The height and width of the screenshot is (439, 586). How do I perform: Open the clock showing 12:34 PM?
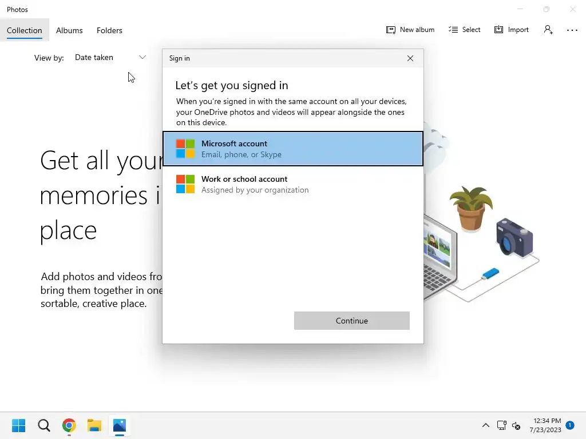[x=545, y=425]
